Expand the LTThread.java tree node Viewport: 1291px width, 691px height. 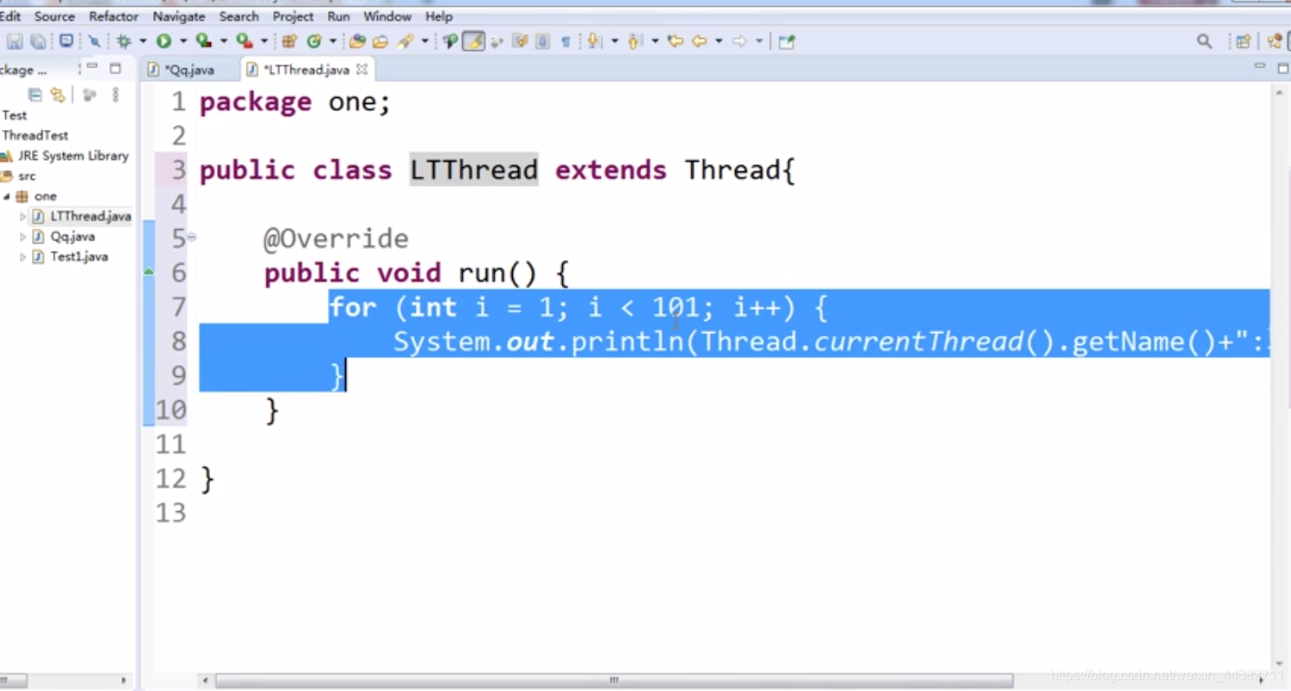coord(22,217)
